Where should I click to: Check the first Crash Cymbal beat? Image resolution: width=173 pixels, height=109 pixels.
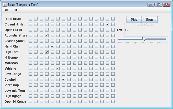(30, 41)
